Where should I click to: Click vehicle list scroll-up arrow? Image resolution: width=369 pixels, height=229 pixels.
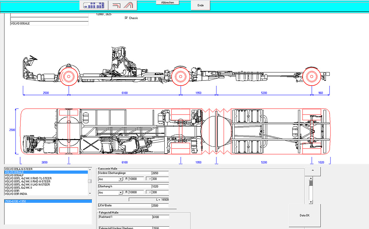[x=90, y=169]
